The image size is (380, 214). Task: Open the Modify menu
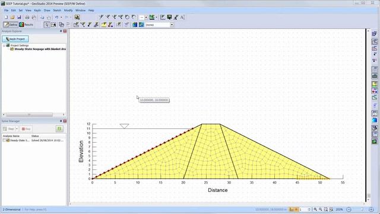click(x=68, y=11)
